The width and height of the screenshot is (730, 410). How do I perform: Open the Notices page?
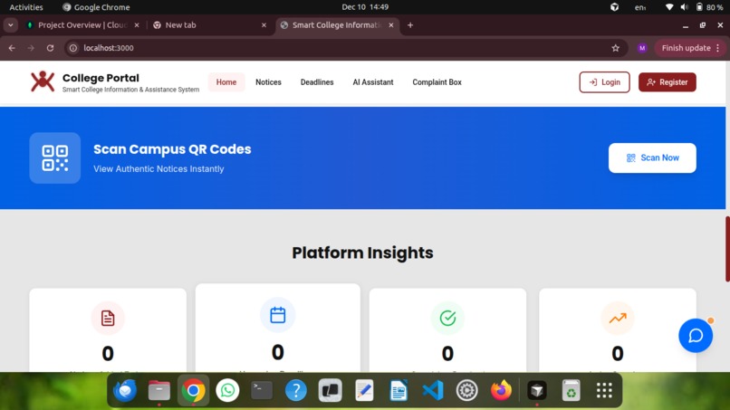268,81
